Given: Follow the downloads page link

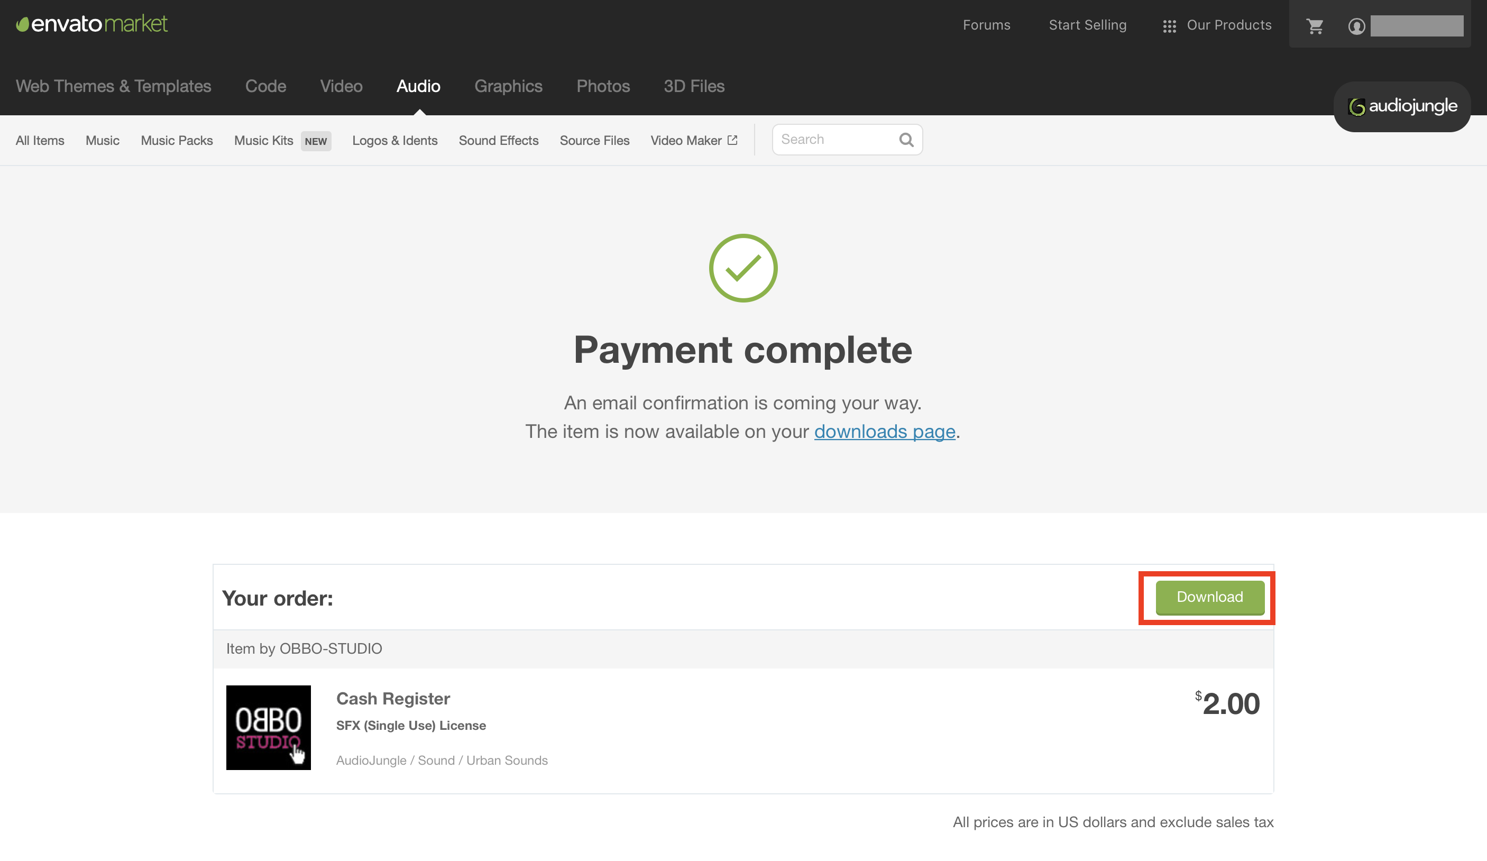Looking at the screenshot, I should coord(884,432).
